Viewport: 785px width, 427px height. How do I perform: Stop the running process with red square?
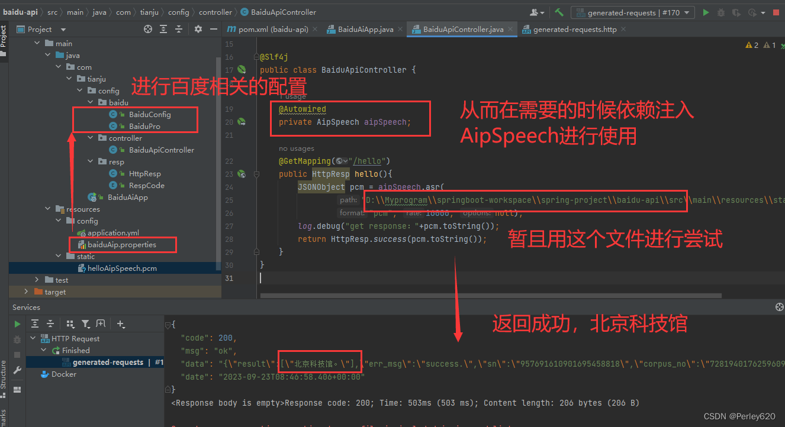[x=776, y=12]
